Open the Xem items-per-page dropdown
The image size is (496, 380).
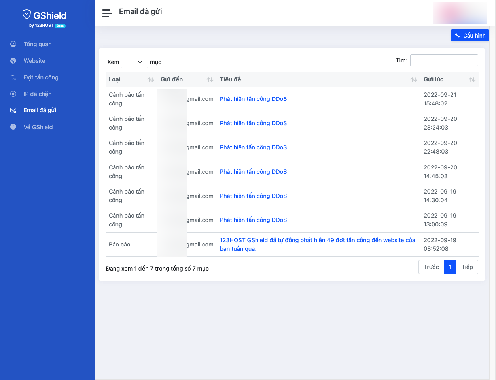(x=134, y=62)
